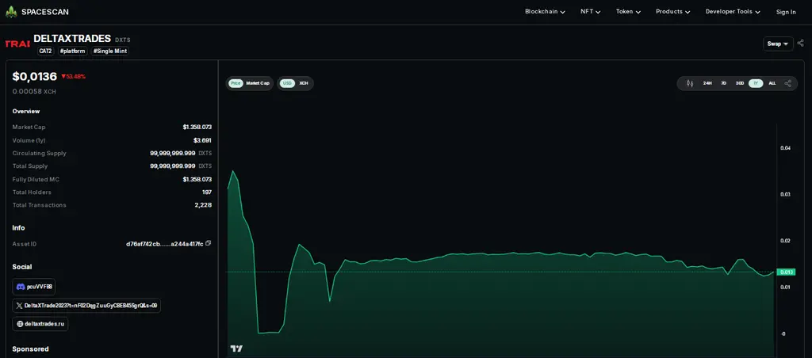Switch chart currency to XCH
The image size is (812, 358).
point(304,83)
